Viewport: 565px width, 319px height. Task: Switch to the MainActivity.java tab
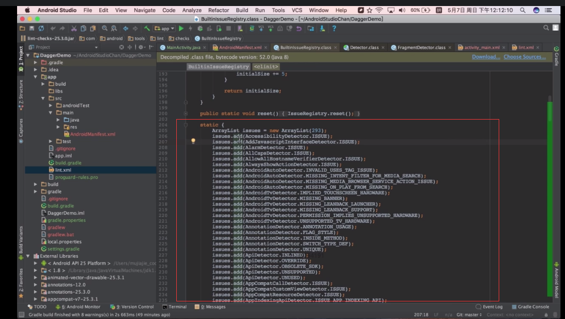(183, 48)
